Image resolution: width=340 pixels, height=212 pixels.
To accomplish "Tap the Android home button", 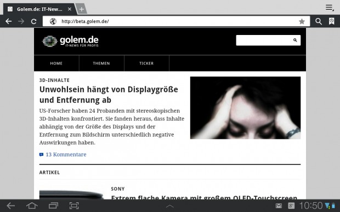I will pos(32,205).
